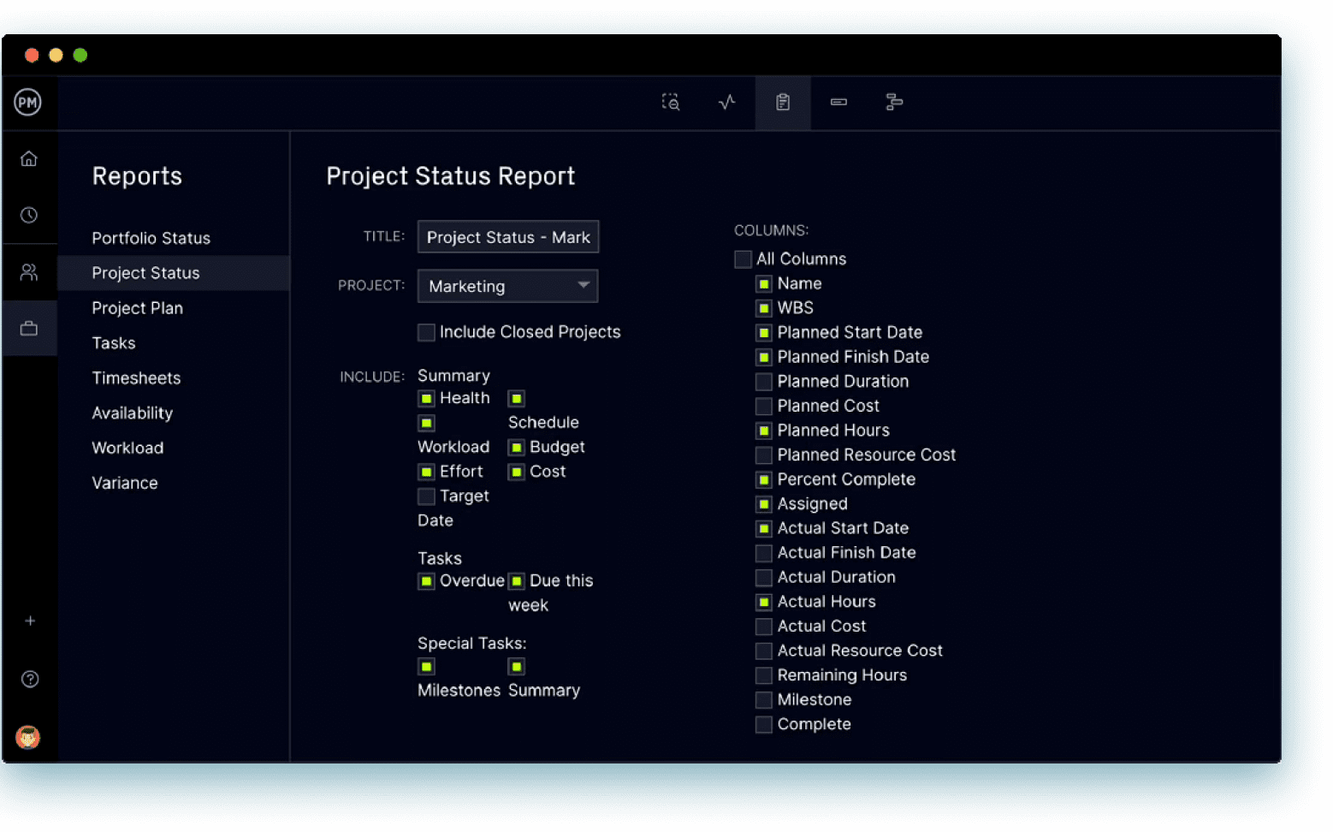1333x832 pixels.
Task: Open Help via the question mark icon
Action: (x=30, y=679)
